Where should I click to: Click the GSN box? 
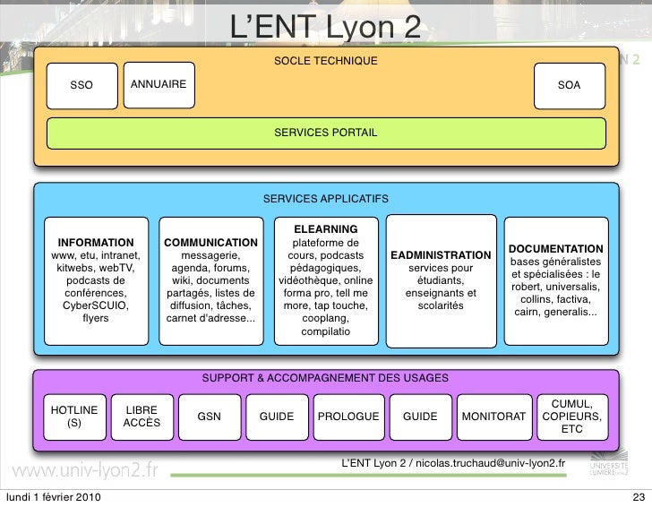210,417
